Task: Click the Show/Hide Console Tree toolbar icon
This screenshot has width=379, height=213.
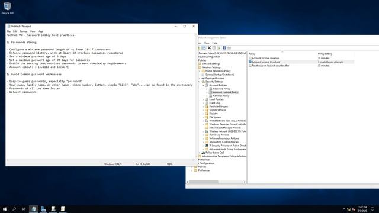Action: point(204,48)
